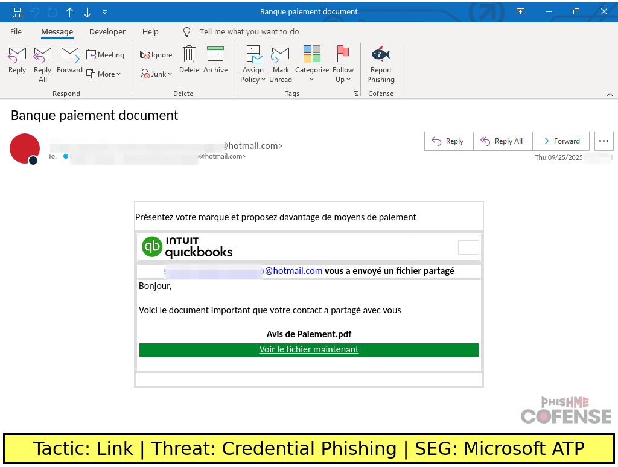The height and width of the screenshot is (467, 618).
Task: Create a Meeting reply from this email
Action: click(x=105, y=55)
